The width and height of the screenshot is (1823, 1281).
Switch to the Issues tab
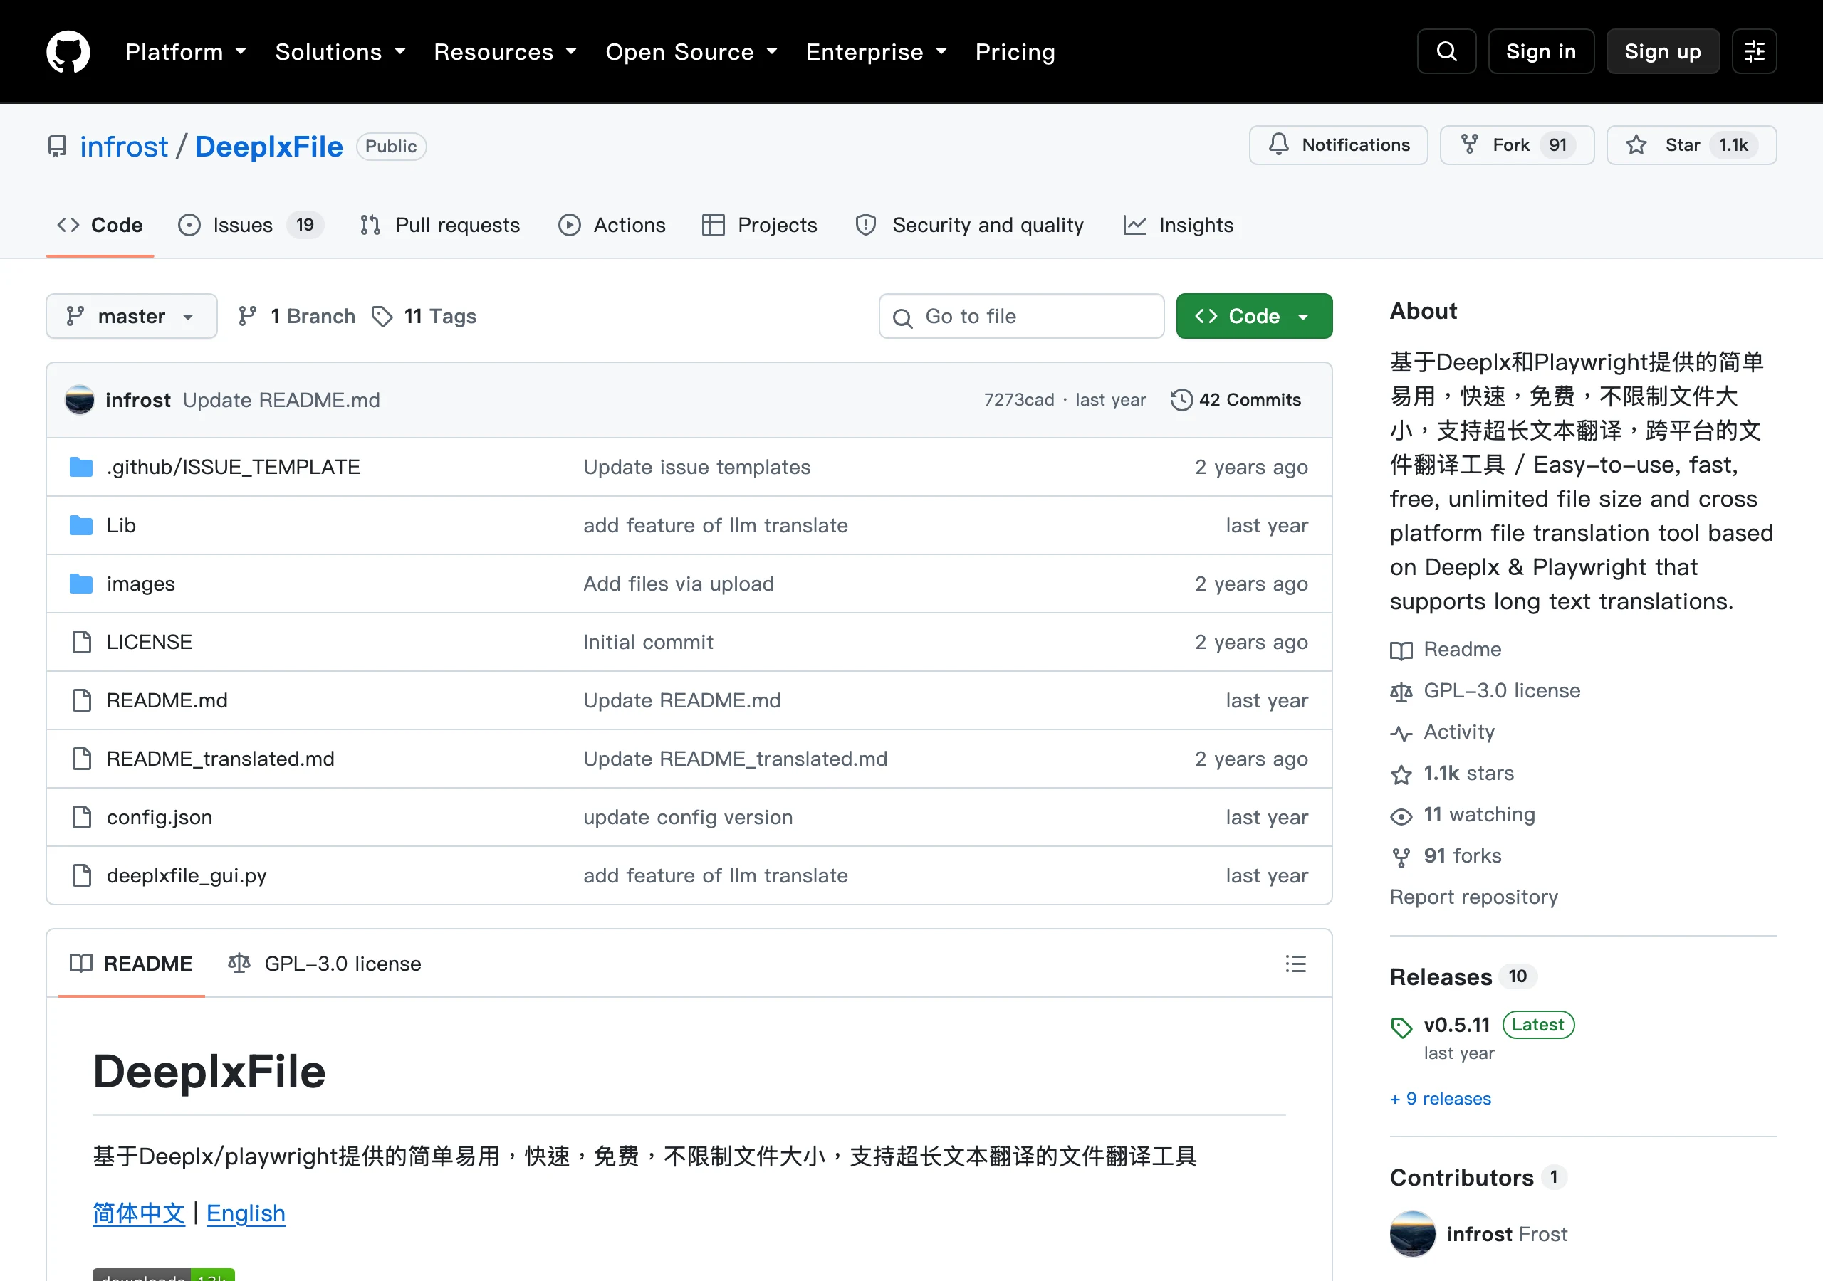point(250,226)
